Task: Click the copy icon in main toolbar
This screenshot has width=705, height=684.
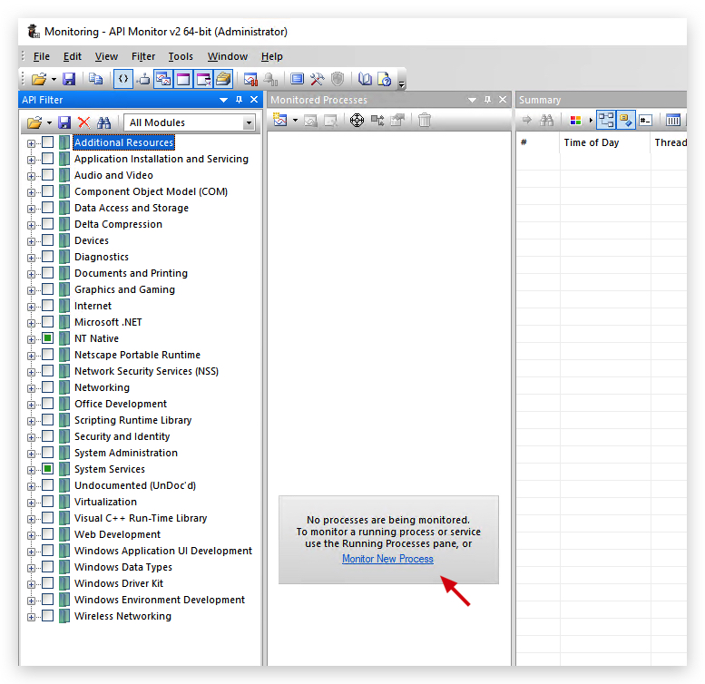Action: tap(95, 79)
